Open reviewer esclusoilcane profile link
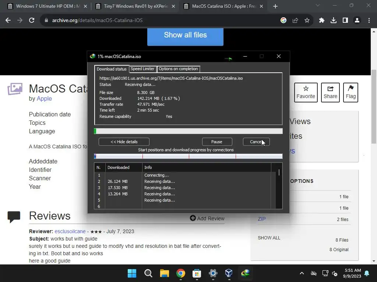The image size is (377, 282). tap(70, 231)
